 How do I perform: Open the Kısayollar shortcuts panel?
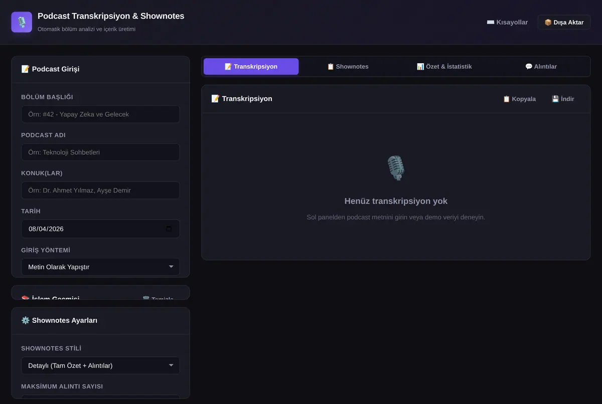click(507, 22)
